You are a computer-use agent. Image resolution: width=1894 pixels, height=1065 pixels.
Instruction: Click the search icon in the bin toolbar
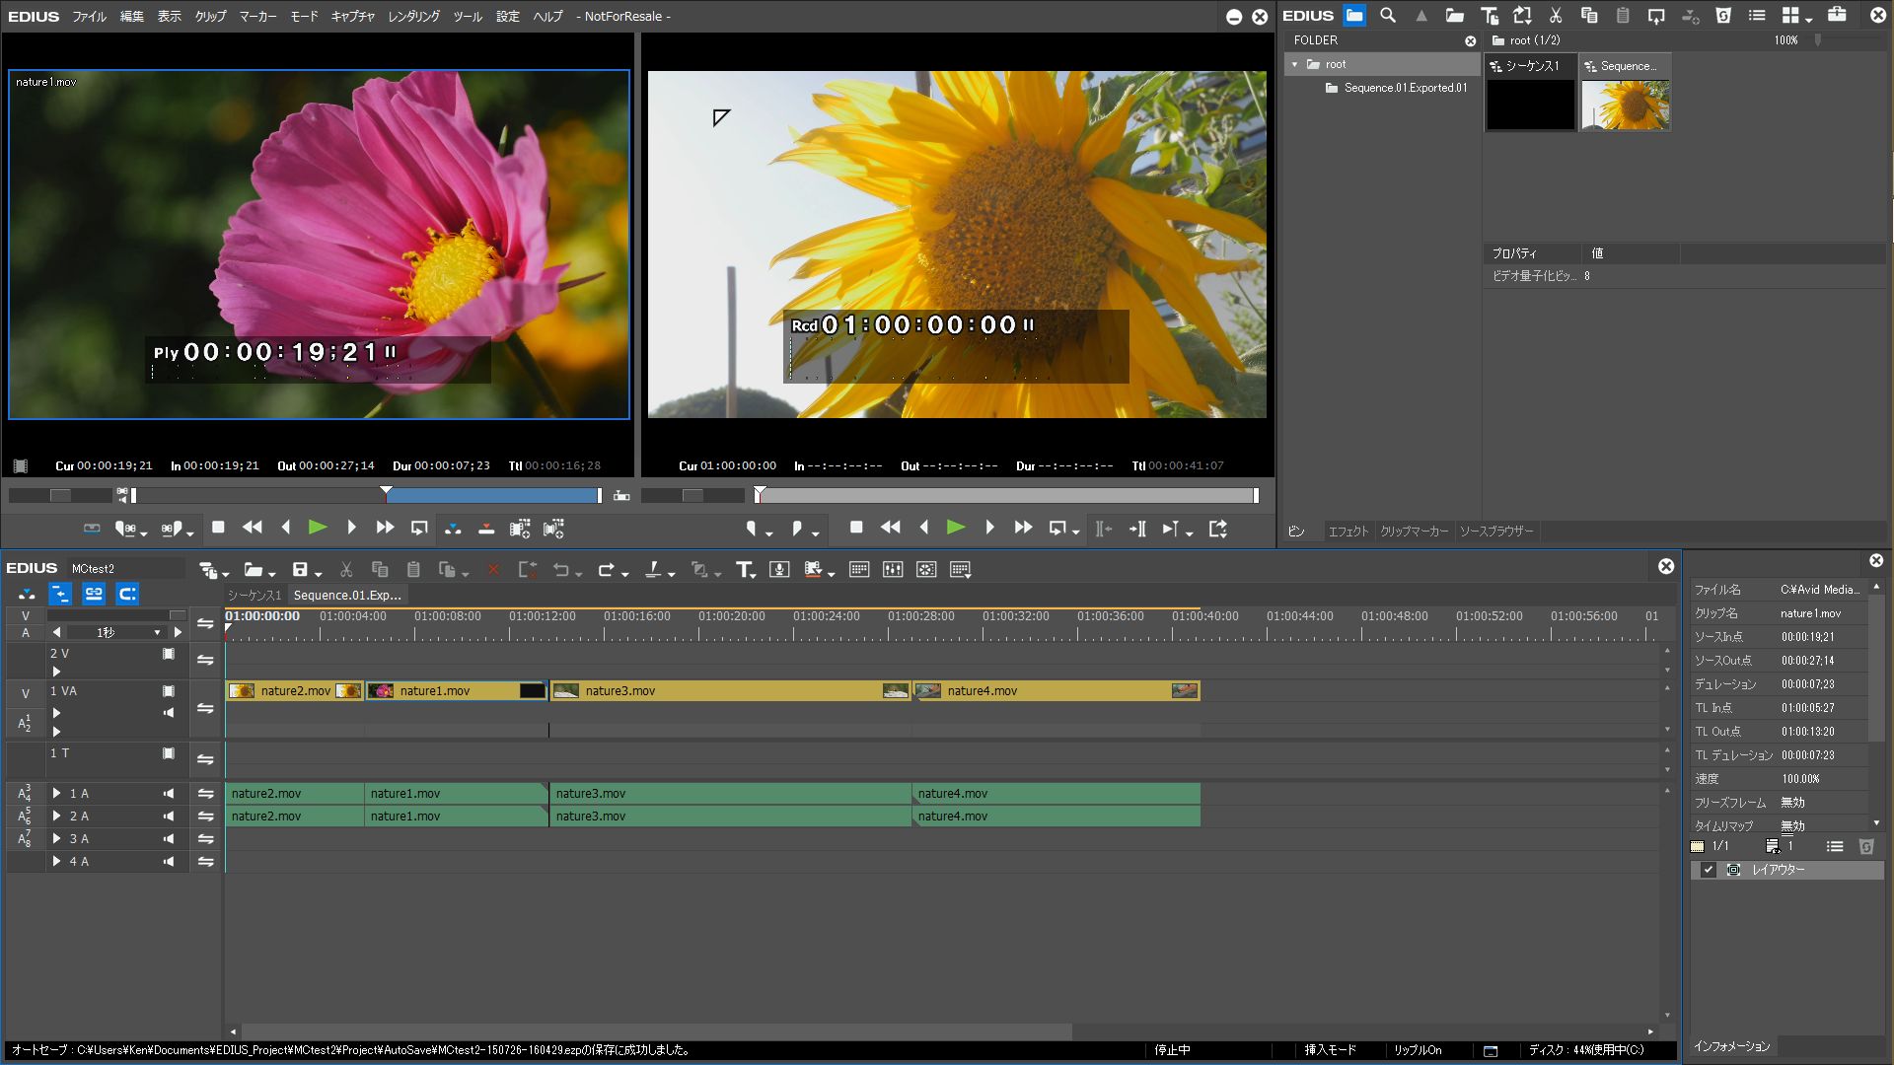1388,16
